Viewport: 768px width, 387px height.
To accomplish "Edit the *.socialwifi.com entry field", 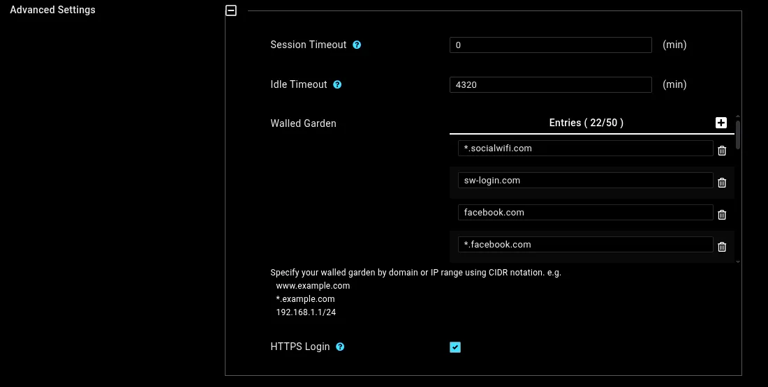I will (x=585, y=149).
